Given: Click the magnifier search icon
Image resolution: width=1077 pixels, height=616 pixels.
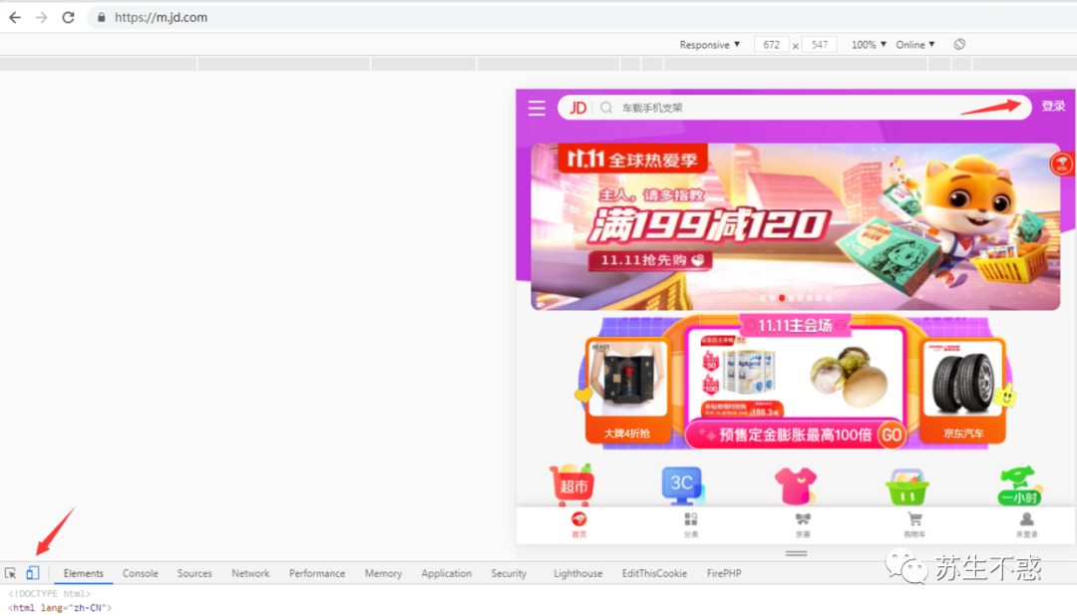Looking at the screenshot, I should 606,108.
